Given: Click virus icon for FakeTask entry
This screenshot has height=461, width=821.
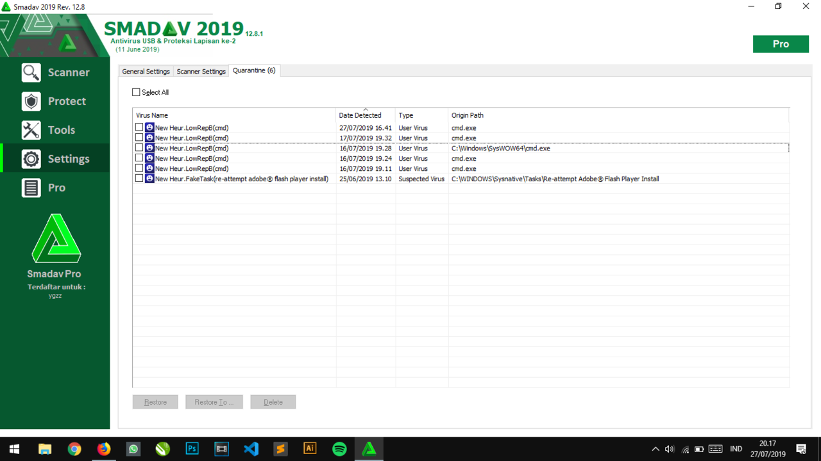Looking at the screenshot, I should click(149, 179).
